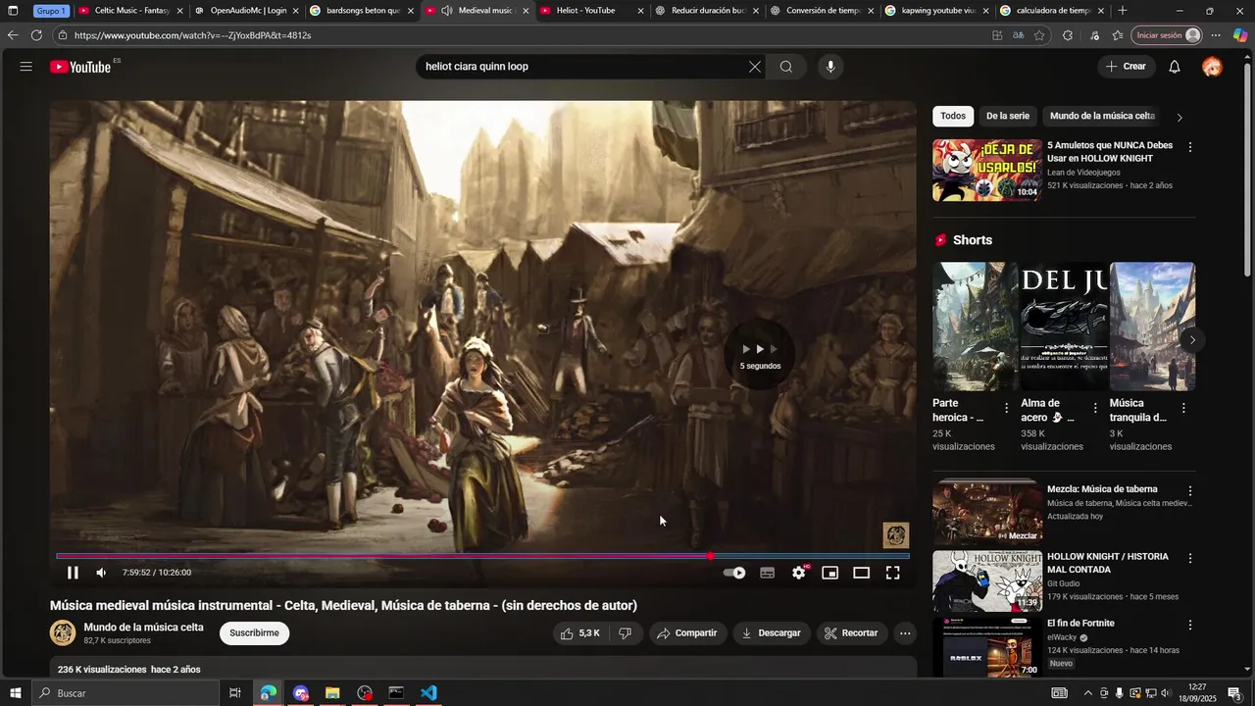The width and height of the screenshot is (1255, 706).
Task: Open options for 'Parte heroica' short
Action: tap(1006, 408)
